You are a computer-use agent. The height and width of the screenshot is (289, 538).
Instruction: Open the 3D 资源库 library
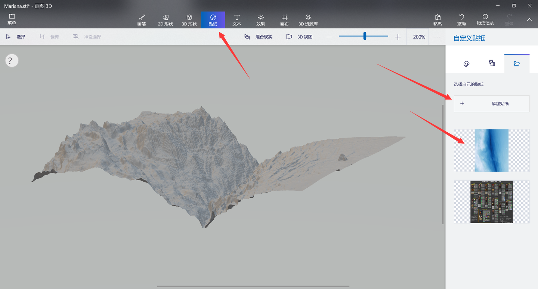point(308,20)
